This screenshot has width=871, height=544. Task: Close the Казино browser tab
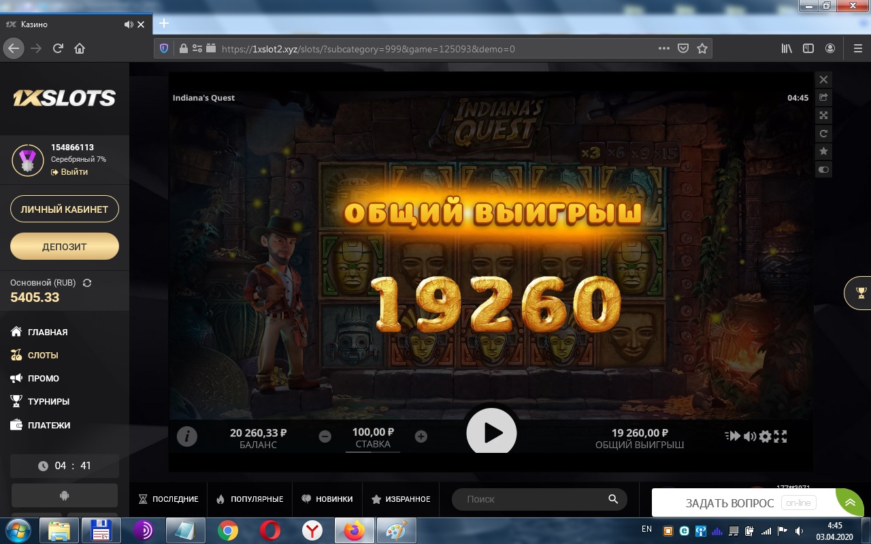pos(141,24)
